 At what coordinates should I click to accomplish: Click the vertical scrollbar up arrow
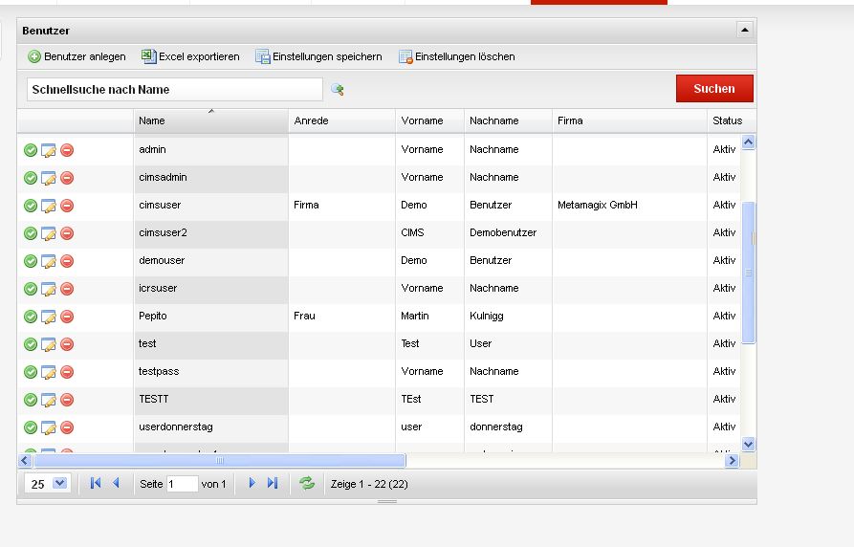pos(749,142)
